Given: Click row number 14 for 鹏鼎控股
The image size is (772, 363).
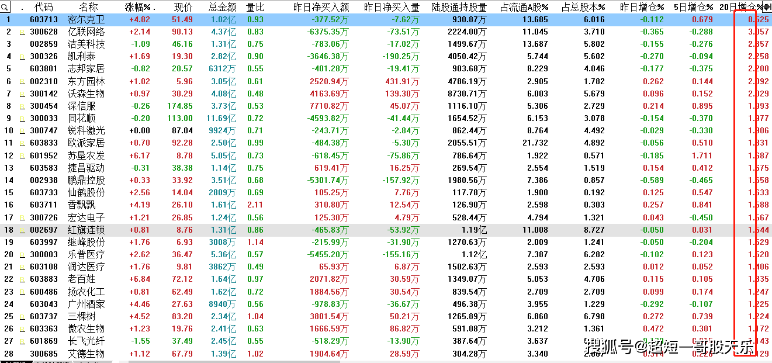Looking at the screenshot, I should click(8, 181).
